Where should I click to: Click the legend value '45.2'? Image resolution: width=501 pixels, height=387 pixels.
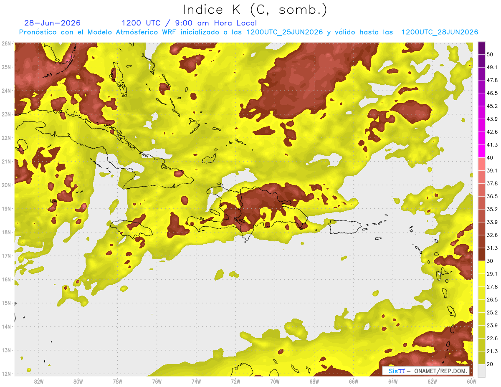point(492,106)
